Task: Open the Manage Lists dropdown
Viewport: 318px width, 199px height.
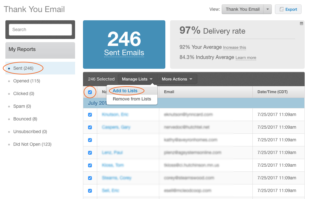Action: coord(137,79)
